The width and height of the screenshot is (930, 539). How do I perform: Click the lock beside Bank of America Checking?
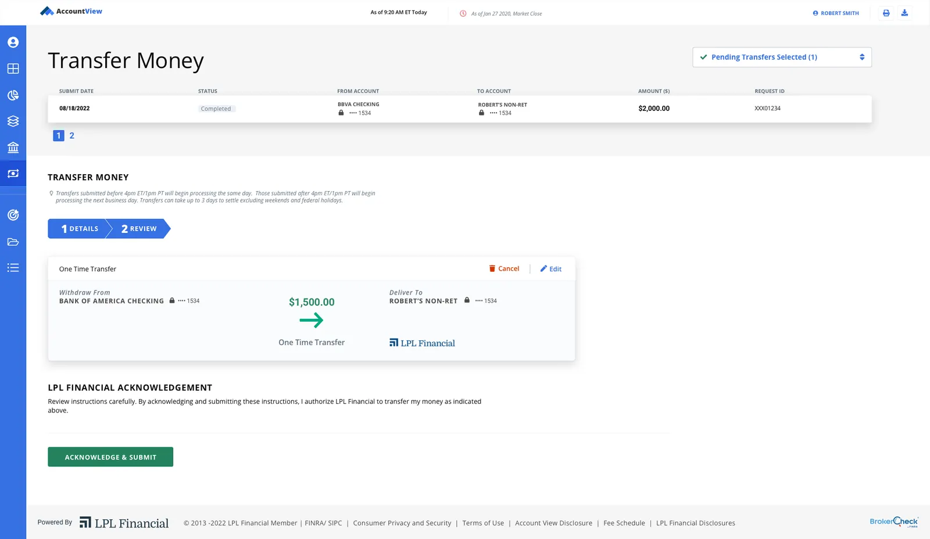pos(172,300)
